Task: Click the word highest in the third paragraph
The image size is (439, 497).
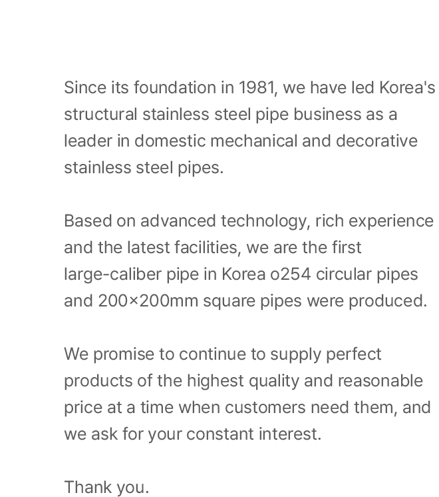Action: 216,381
